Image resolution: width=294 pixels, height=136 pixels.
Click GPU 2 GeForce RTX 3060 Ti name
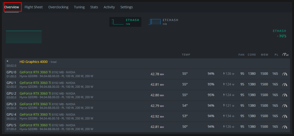tap(35, 94)
